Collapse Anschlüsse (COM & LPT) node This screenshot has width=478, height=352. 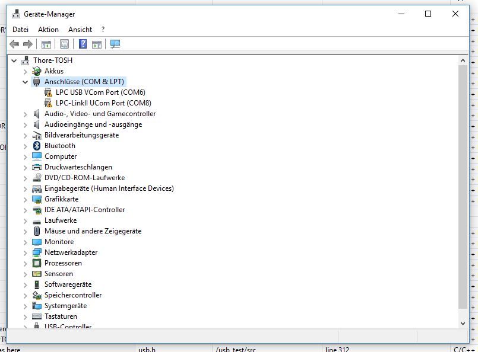coord(26,82)
